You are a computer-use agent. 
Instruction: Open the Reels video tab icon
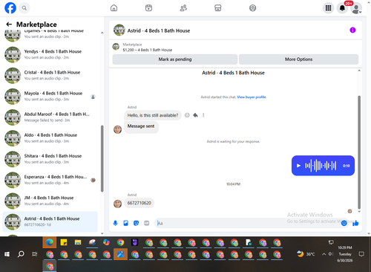pos(148,8)
